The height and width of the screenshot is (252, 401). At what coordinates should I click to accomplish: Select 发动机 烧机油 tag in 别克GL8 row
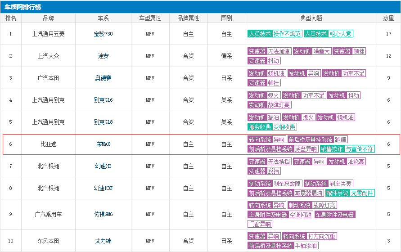pyautogui.click(x=336, y=117)
